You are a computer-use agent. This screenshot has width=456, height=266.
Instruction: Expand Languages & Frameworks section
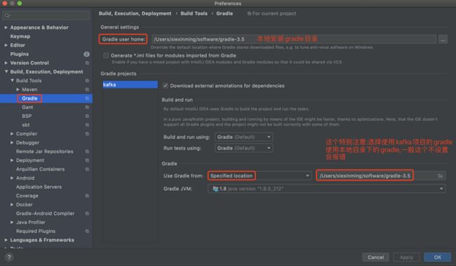[x=6, y=240]
